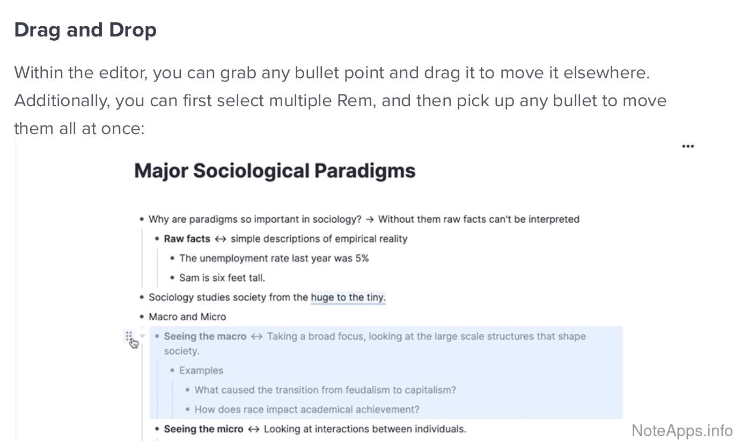Image resolution: width=734 pixels, height=441 pixels.
Task: Click bullet next to 'Examples'
Action: (x=172, y=370)
